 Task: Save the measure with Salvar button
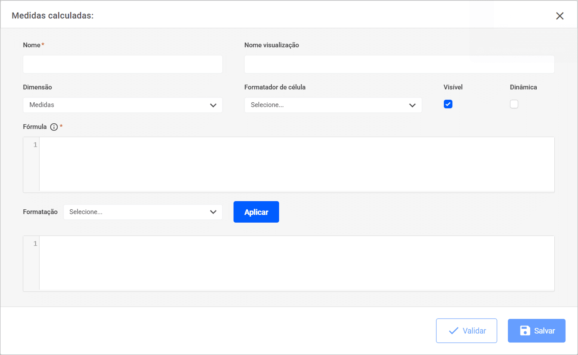pos(536,331)
